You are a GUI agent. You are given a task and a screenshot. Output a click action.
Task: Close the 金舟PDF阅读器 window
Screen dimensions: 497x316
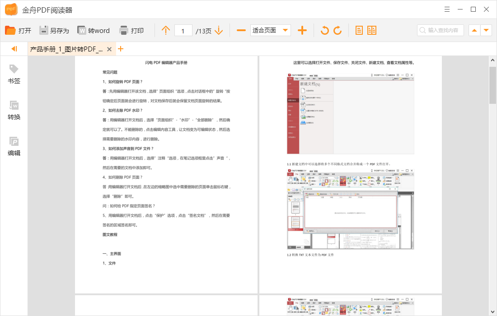pyautogui.click(x=486, y=9)
